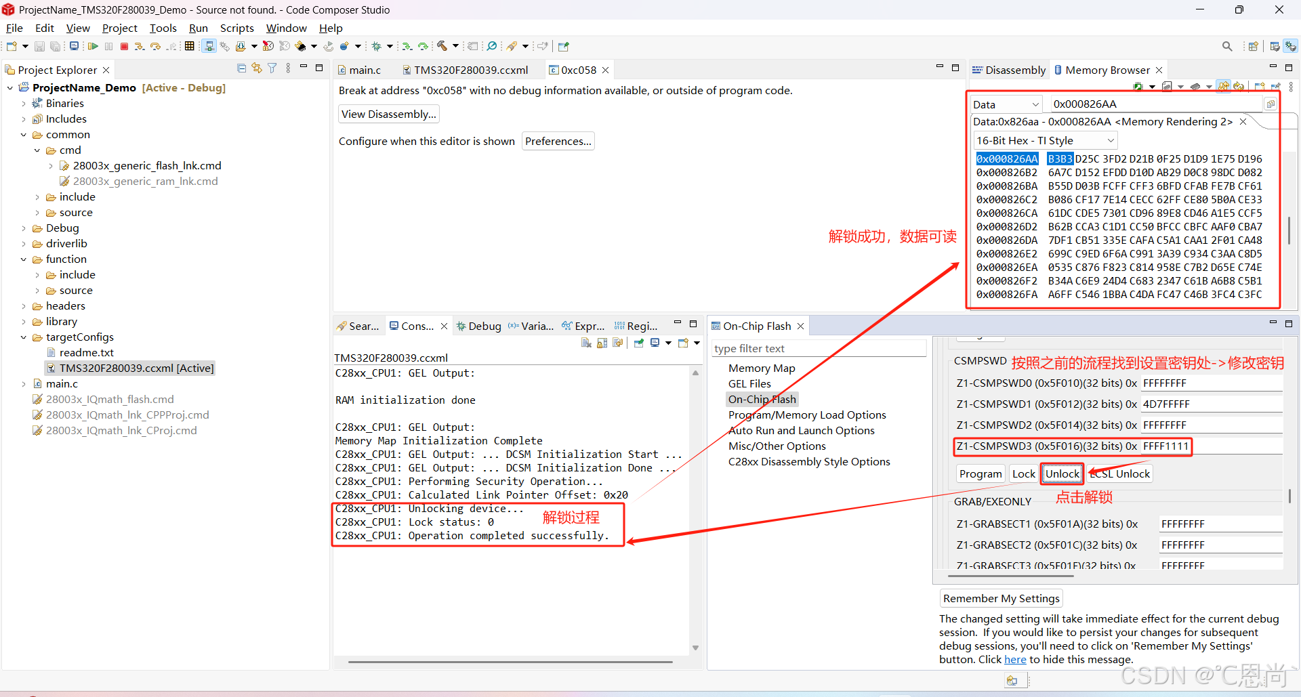Collapse the ProjectName_Demo project node
Viewport: 1301px width, 697px height.
(10, 87)
